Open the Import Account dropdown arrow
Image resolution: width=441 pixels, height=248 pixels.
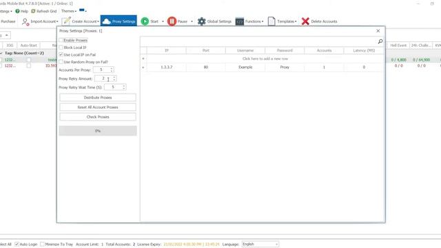click(x=57, y=21)
